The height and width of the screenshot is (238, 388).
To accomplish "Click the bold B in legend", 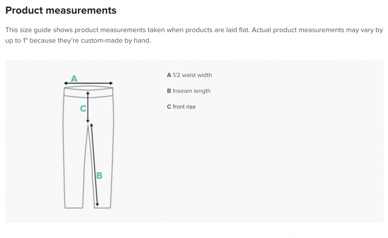I will [169, 91].
